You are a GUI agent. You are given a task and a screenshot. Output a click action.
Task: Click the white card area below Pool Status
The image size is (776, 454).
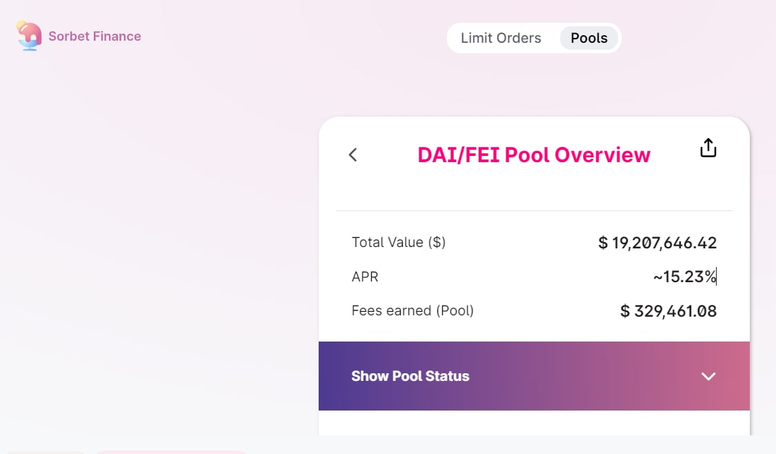(x=533, y=423)
